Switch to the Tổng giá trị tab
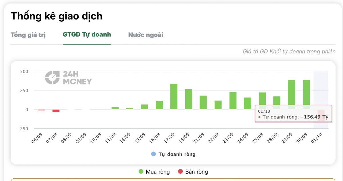 [28, 35]
